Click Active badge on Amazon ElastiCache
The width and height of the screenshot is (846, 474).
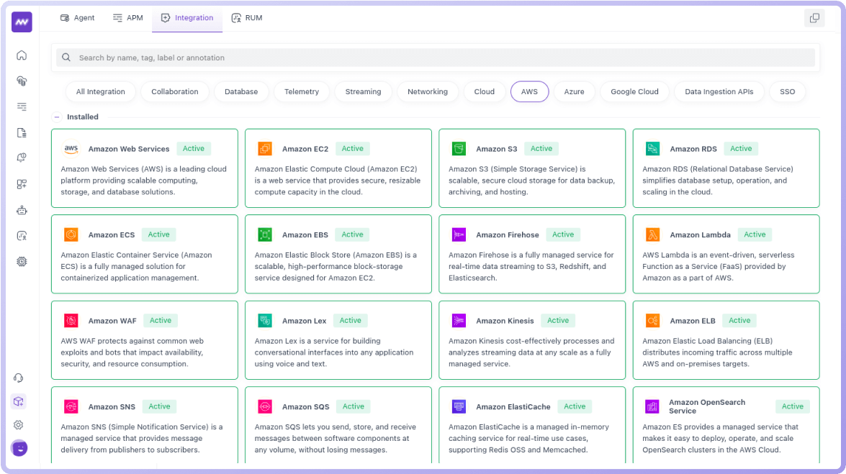575,406
